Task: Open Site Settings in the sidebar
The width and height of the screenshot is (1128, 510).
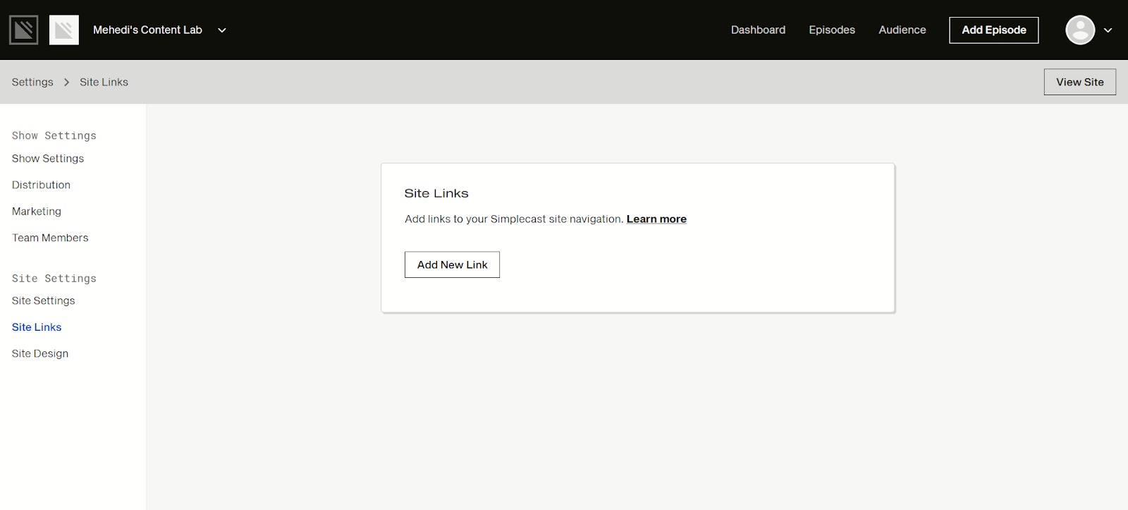Action: (x=43, y=300)
